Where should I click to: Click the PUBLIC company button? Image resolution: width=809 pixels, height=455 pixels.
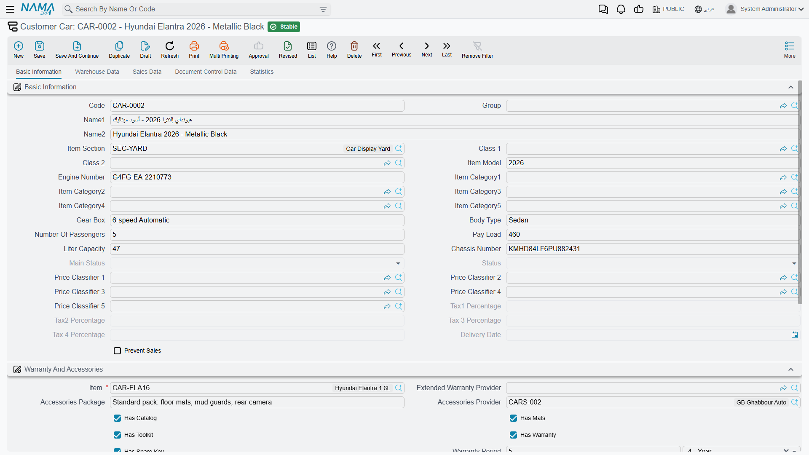668,9
